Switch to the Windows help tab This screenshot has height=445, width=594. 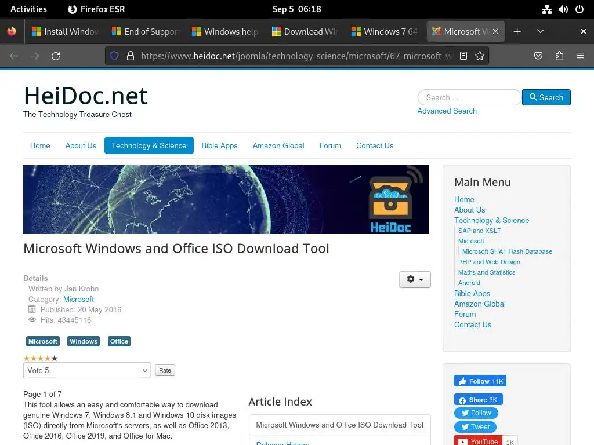point(226,31)
